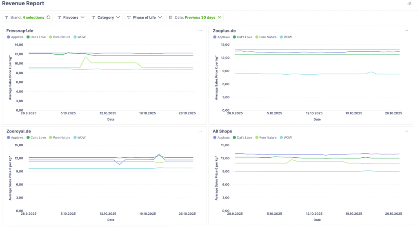The image size is (418, 227).
Task: Click the Revenue Report page heading
Action: pyautogui.click(x=23, y=4)
